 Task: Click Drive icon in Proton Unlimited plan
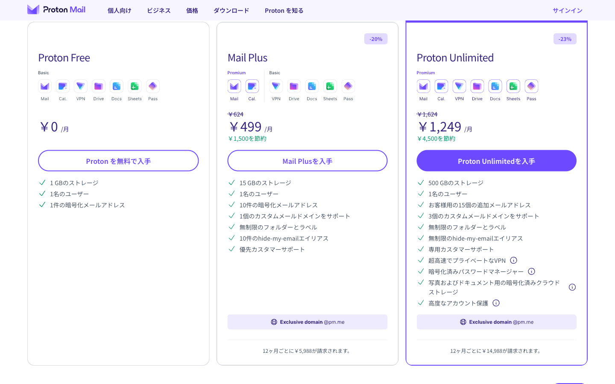coord(477,86)
